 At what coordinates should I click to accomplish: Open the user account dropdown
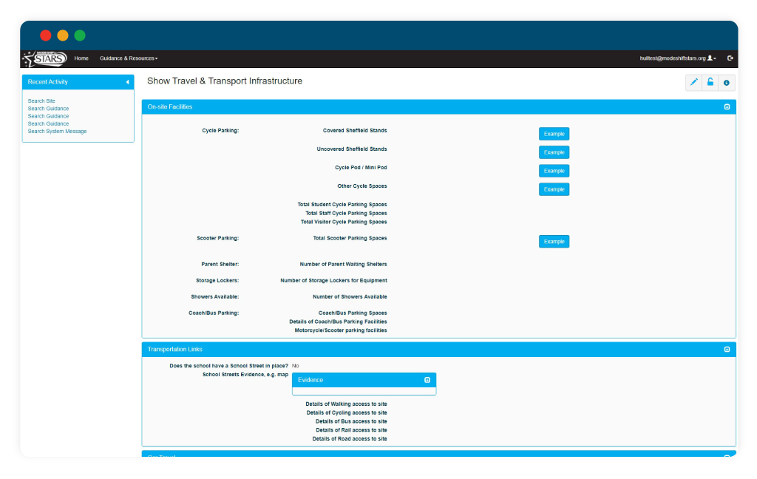click(678, 58)
